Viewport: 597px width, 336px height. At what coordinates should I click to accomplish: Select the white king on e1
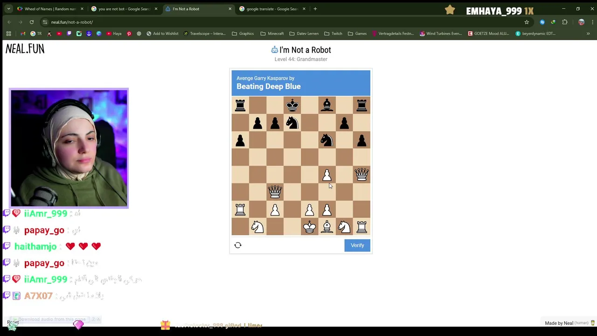pyautogui.click(x=310, y=227)
